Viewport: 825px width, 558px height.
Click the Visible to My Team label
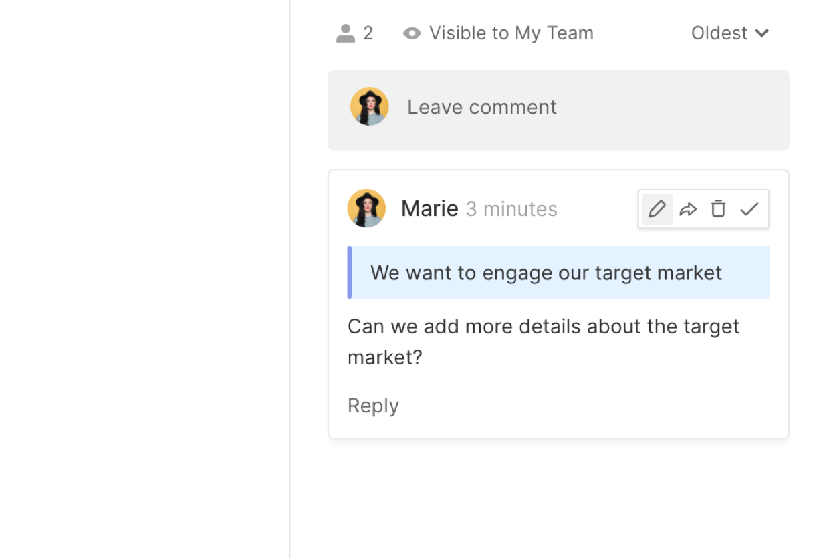coord(511,33)
